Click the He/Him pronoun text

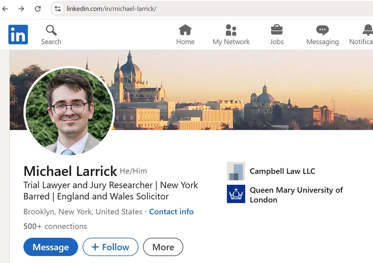coord(133,171)
